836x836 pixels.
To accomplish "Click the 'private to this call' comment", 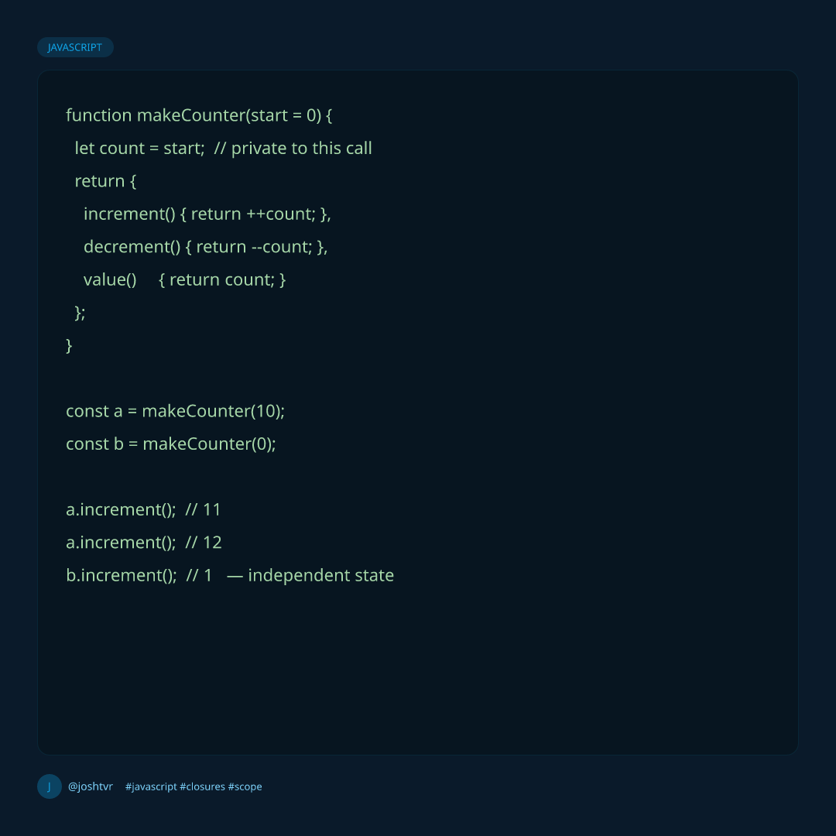I will (x=293, y=148).
